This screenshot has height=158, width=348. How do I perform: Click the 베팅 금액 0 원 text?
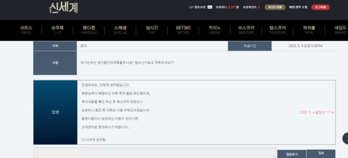pos(298,7)
